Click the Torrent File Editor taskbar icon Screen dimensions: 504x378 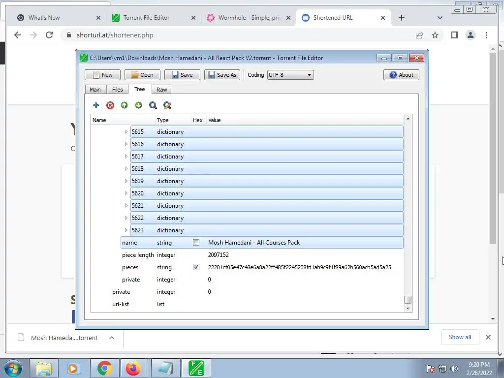196,368
